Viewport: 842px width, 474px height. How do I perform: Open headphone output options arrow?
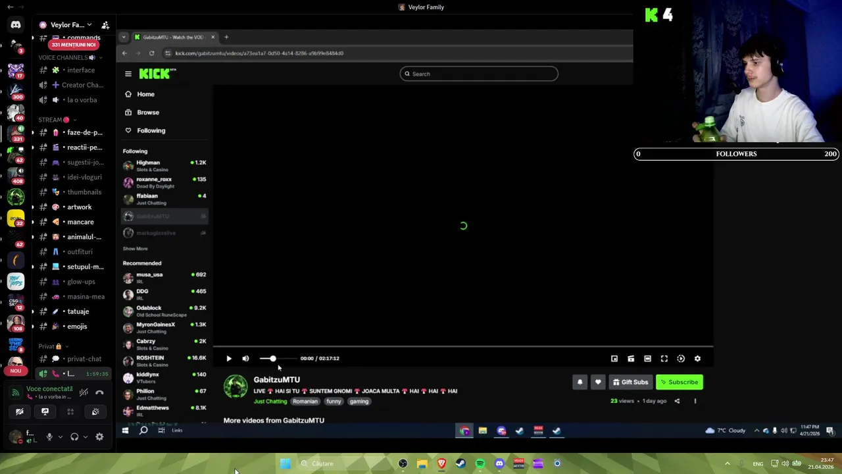tap(86, 436)
